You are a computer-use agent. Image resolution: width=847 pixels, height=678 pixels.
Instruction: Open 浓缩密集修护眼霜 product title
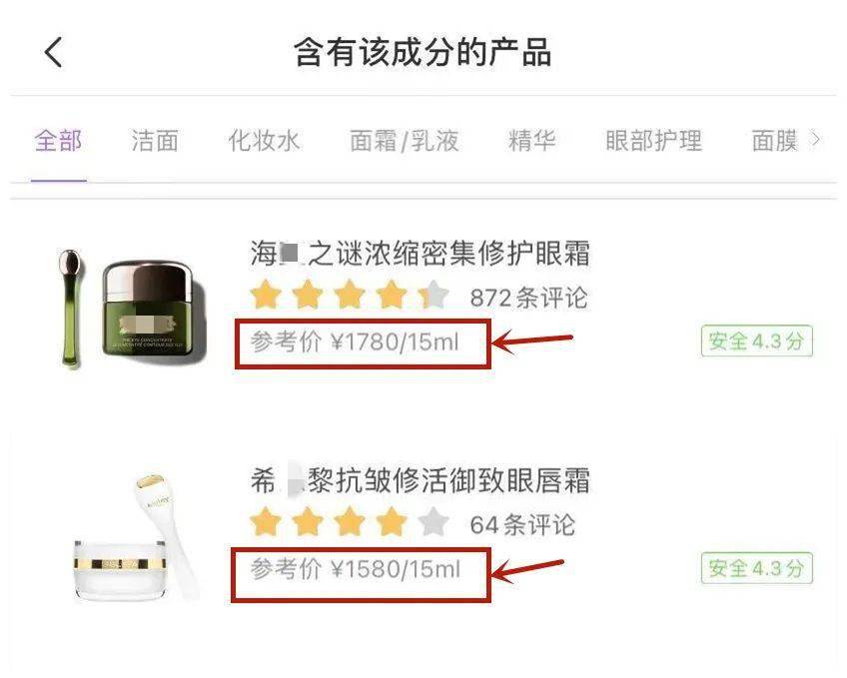coord(420,254)
